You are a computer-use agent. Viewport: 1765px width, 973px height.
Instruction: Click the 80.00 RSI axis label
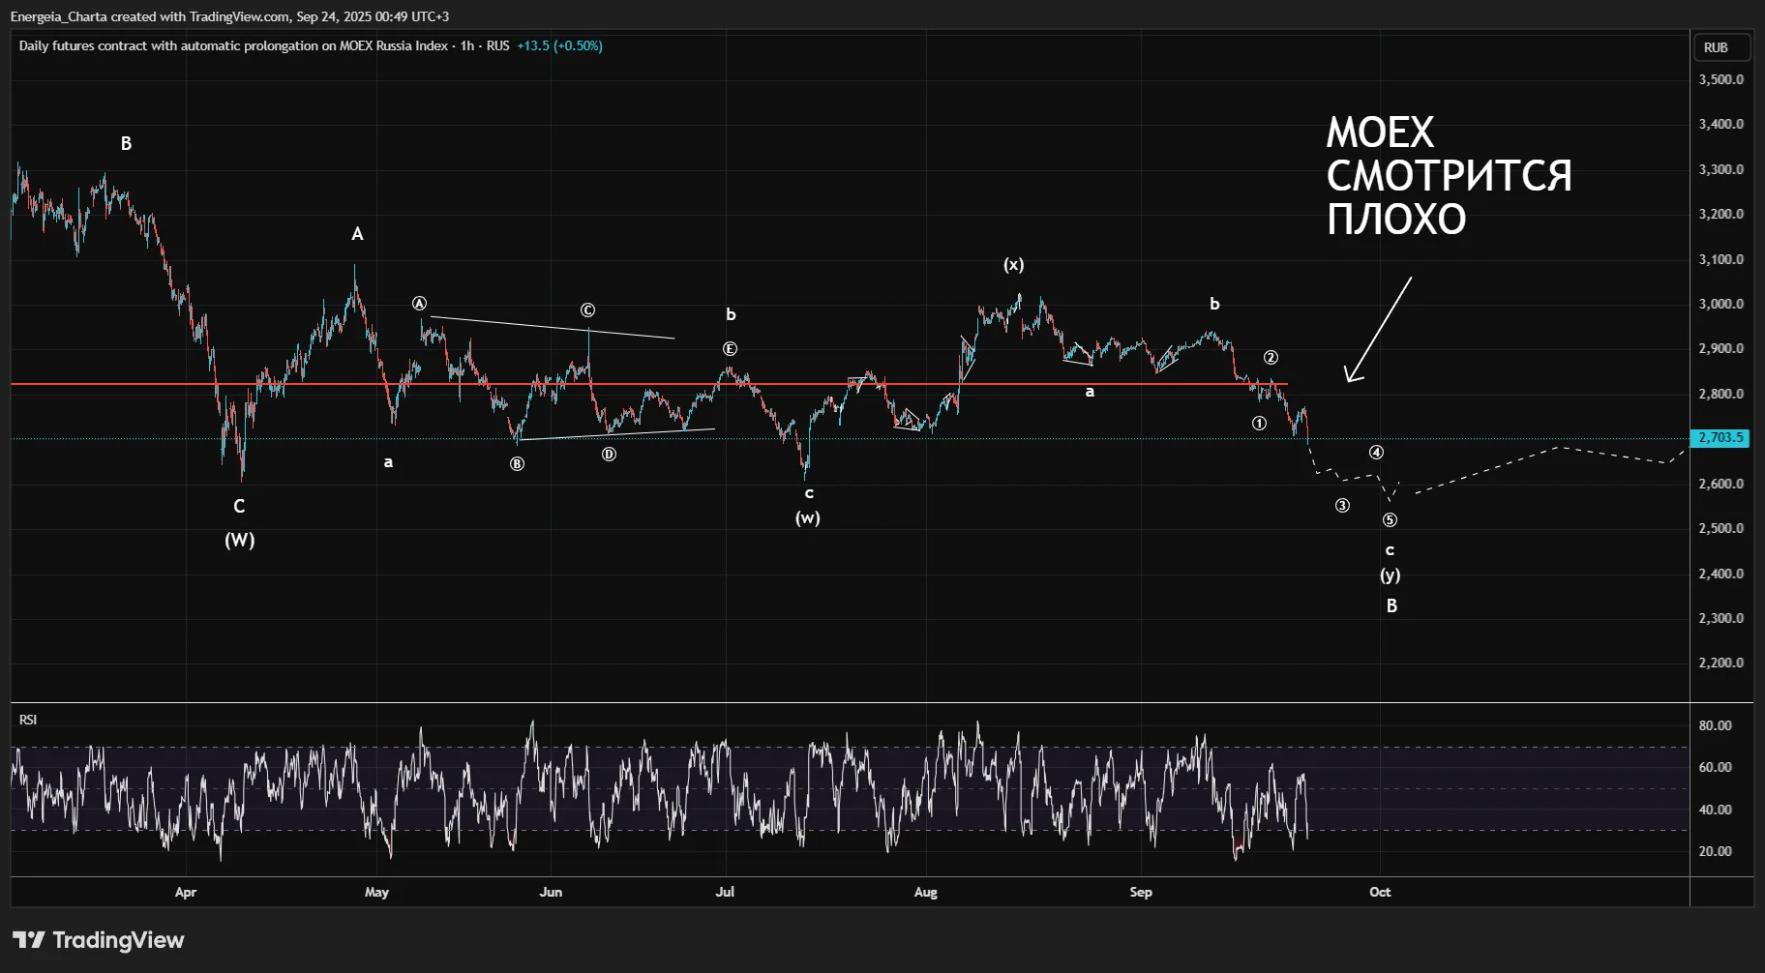point(1716,725)
